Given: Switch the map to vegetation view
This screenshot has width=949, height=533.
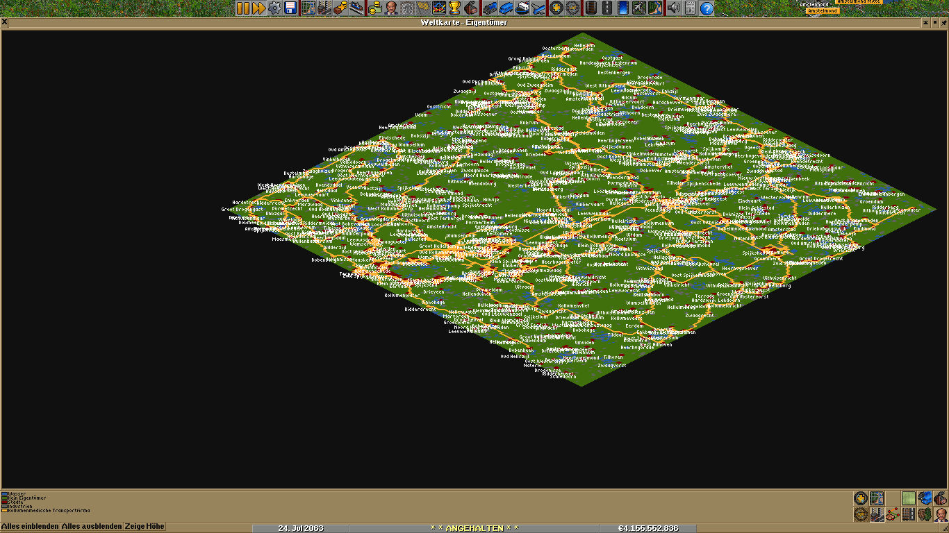Looking at the screenshot, I should 925,514.
